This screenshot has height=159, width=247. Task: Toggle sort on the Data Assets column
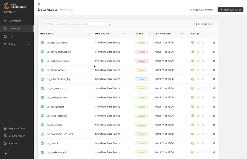89,34
